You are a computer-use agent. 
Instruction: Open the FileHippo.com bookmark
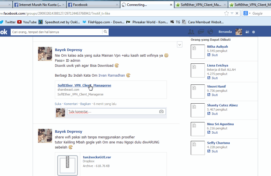tap(103, 22)
